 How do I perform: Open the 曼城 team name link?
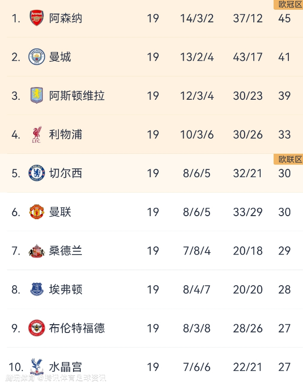(60, 57)
